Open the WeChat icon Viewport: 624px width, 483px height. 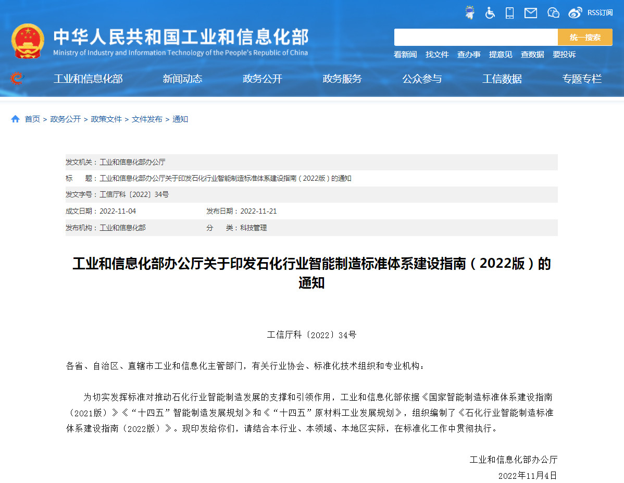coord(553,13)
